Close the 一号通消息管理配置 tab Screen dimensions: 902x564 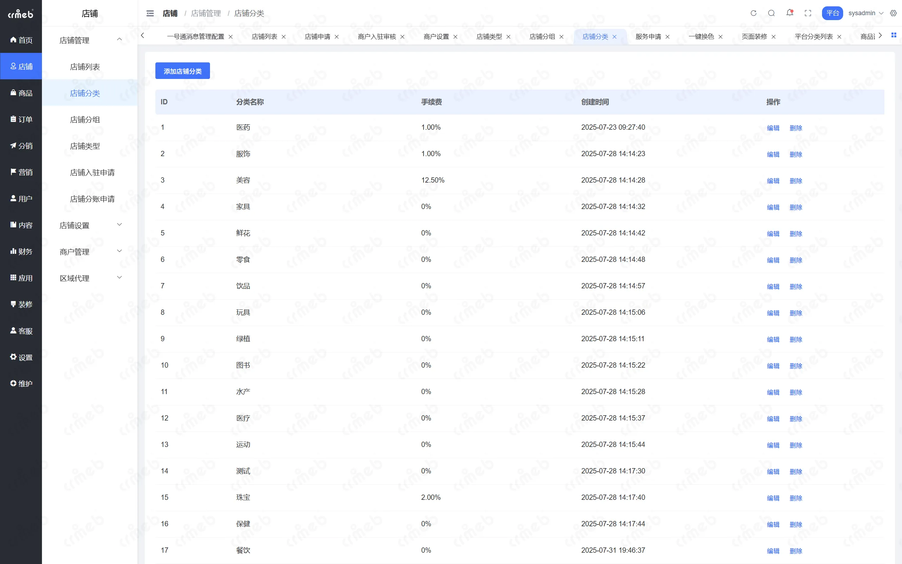[231, 37]
